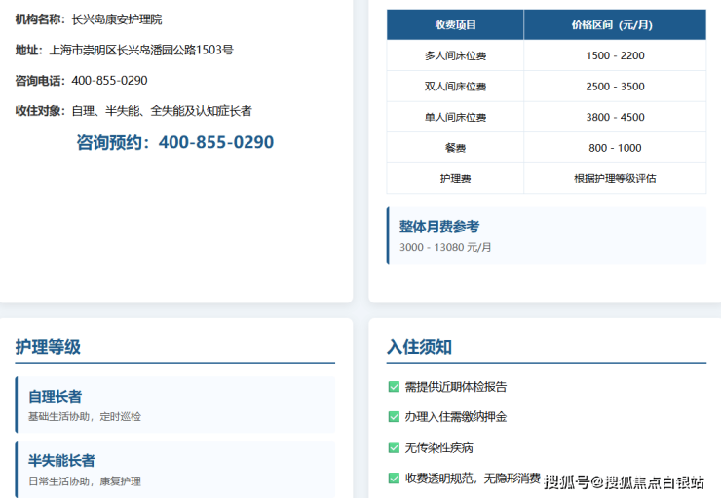Open the 半失能长者 care level card
This screenshot has height=498, width=721.
click(x=175, y=469)
